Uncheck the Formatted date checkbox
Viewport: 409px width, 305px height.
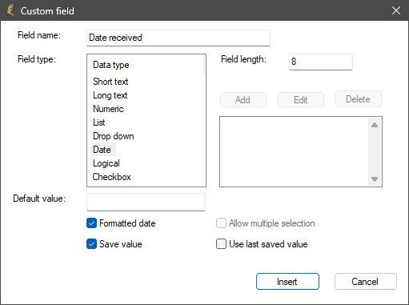tap(91, 223)
